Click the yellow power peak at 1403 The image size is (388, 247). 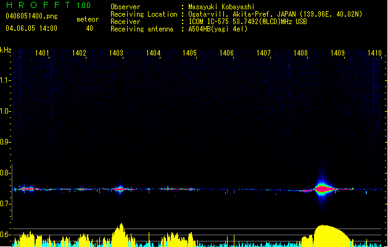pos(121,235)
